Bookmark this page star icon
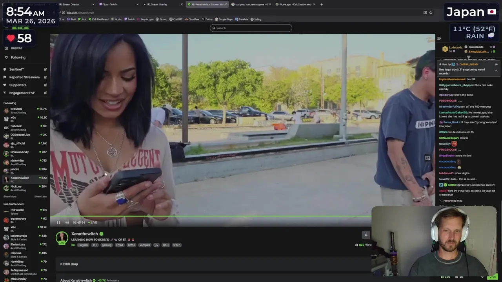Screen dimensions: 502x282 click(431, 13)
